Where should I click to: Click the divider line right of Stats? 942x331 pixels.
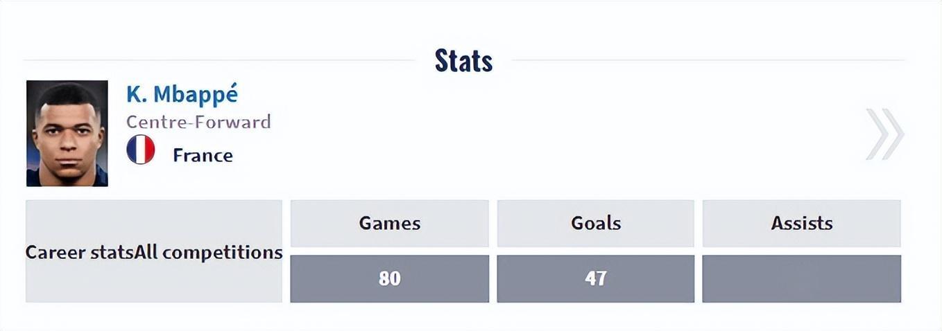[708, 60]
